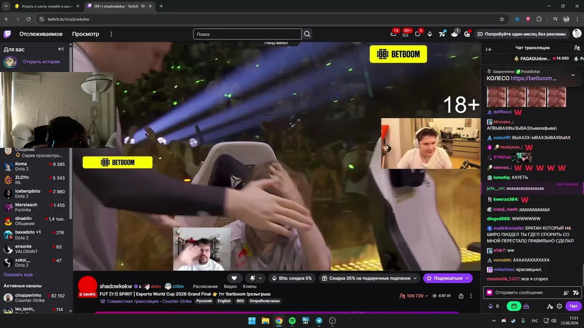Switch keyboard language РУС indicator
This screenshot has height=328, width=584.
(535, 321)
